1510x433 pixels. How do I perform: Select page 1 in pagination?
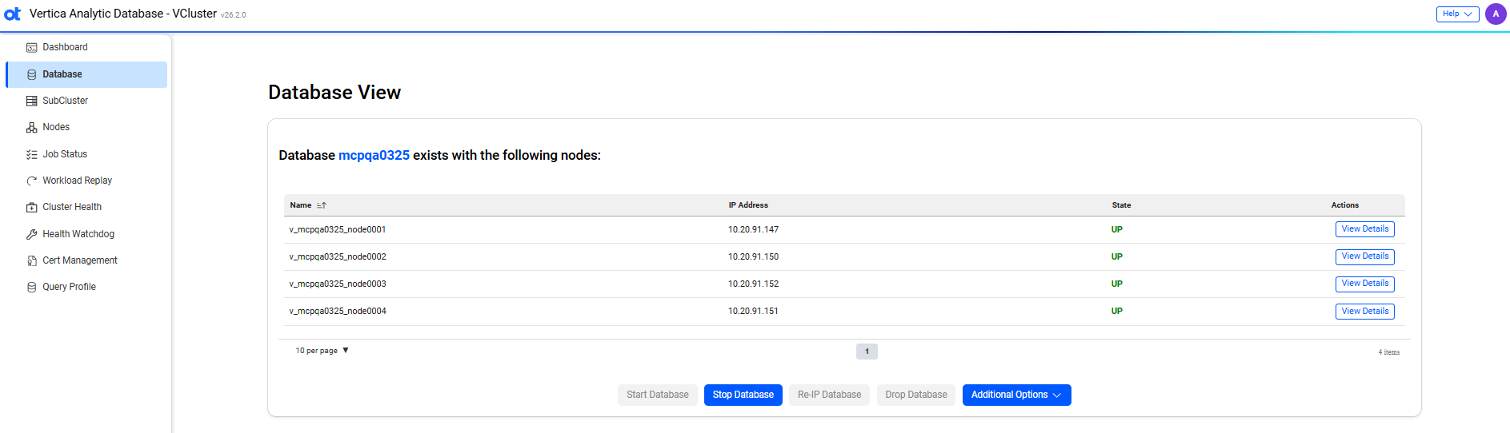click(x=867, y=352)
